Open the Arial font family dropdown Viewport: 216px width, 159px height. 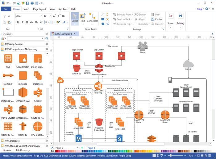[41, 16]
